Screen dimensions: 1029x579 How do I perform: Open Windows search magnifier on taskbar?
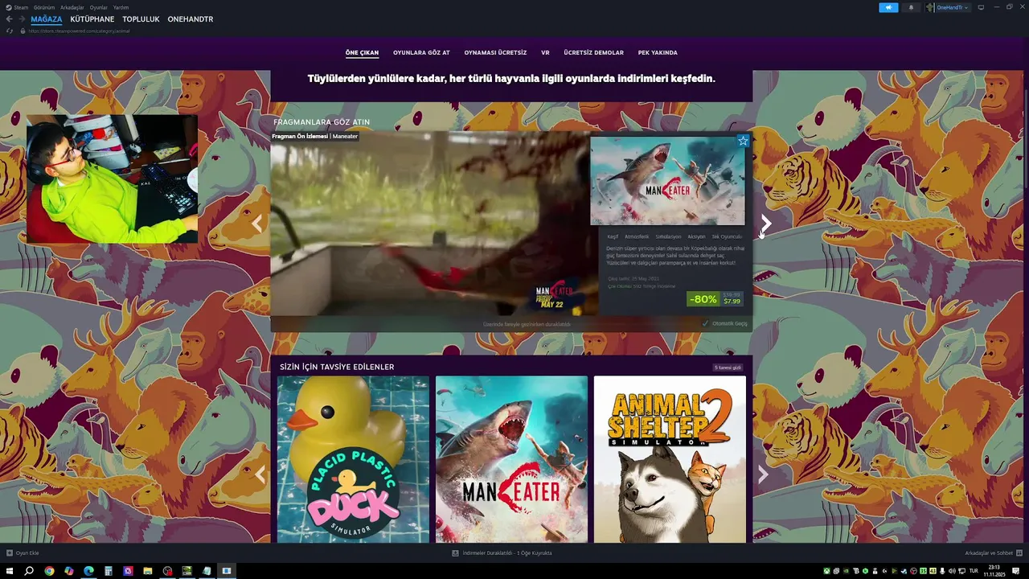pos(29,571)
